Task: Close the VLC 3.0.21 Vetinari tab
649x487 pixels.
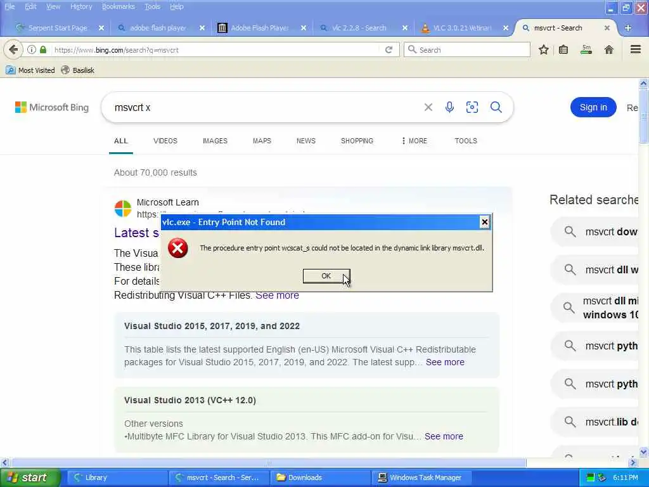Action: point(506,28)
